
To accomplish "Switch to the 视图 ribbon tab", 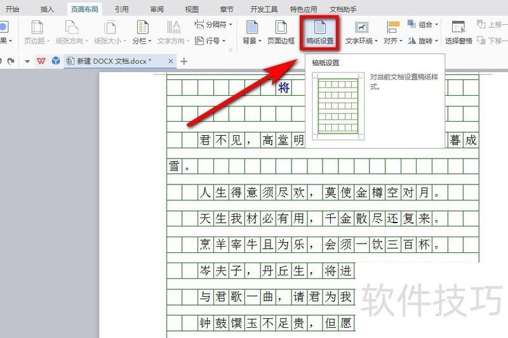I will tap(192, 9).
